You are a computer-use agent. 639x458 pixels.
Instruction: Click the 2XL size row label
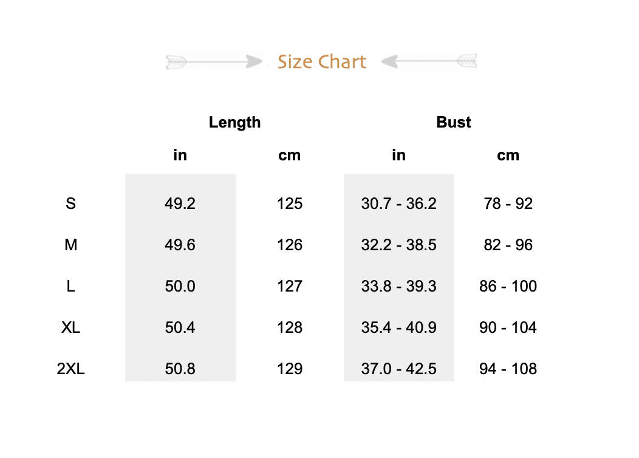click(x=70, y=369)
